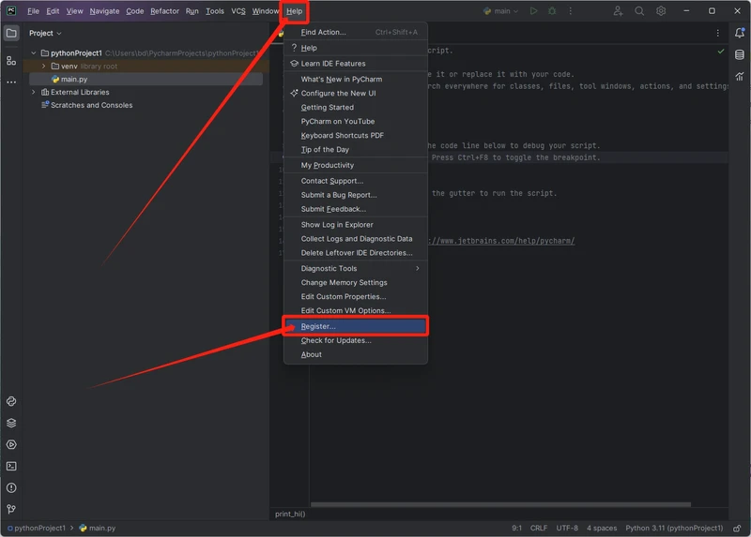The image size is (751, 537).
Task: Click the green Run button
Action: pyautogui.click(x=533, y=11)
